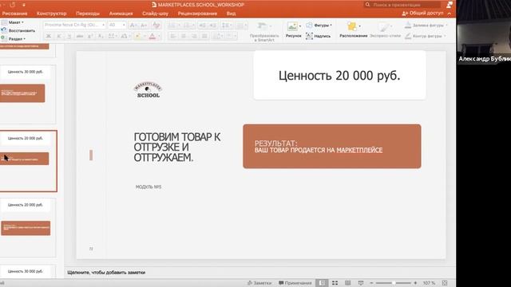Screen dimensions: 511x287
Task: Open the Анимация tab
Action: (121, 14)
